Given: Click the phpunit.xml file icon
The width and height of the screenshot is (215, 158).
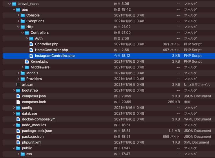Looking at the screenshot, I should (18, 142).
